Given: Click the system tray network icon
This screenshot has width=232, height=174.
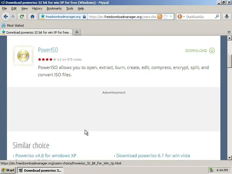Looking at the screenshot, I should pos(211,170).
